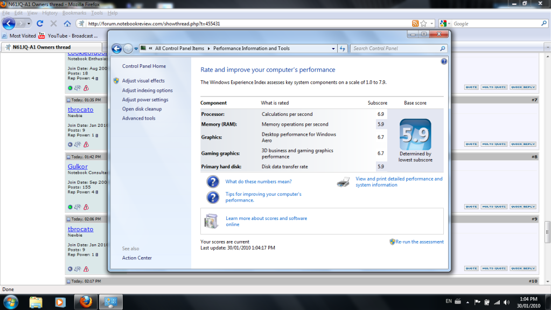551x310 pixels.
Task: Go to the Firefox home page
Action: coord(67,24)
